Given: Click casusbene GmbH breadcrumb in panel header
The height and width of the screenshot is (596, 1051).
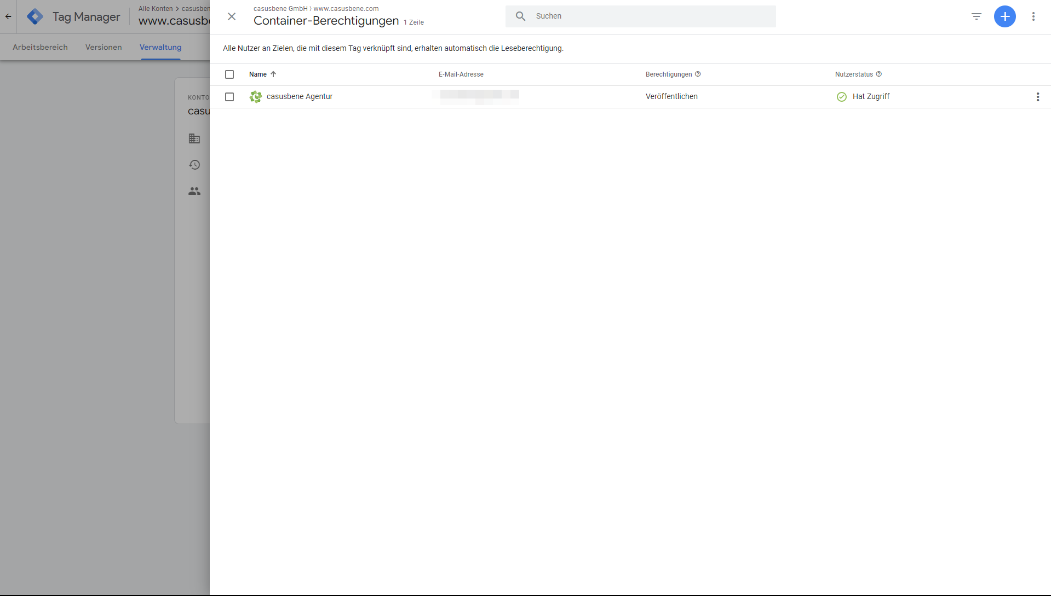Looking at the screenshot, I should pyautogui.click(x=280, y=9).
